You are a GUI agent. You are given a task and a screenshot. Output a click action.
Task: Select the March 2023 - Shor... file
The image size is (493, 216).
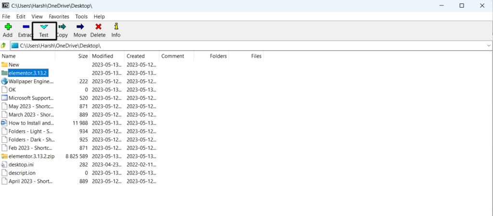pyautogui.click(x=31, y=114)
